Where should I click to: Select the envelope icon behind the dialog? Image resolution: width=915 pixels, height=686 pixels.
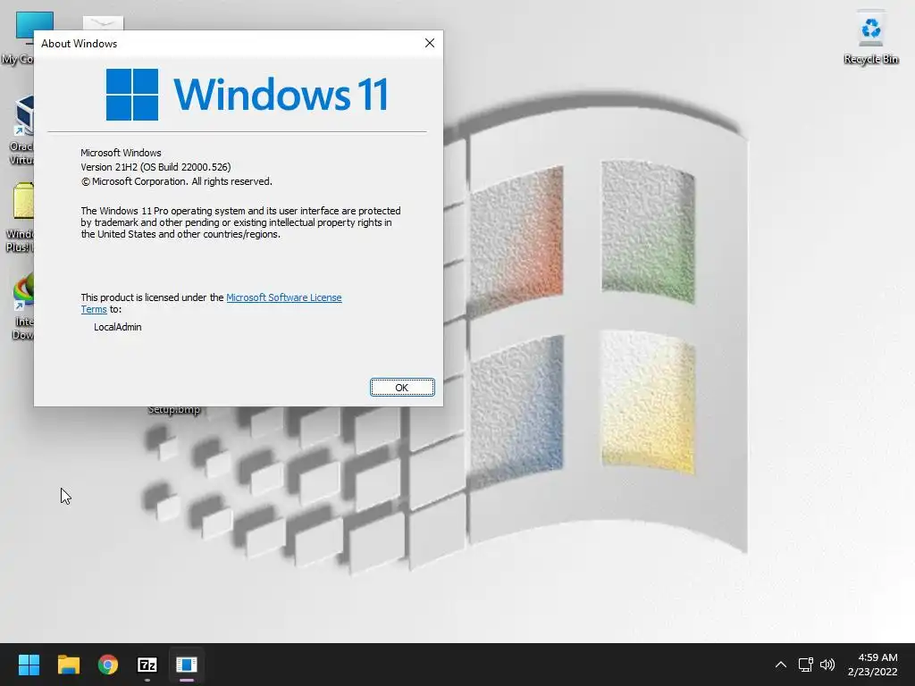(x=104, y=22)
